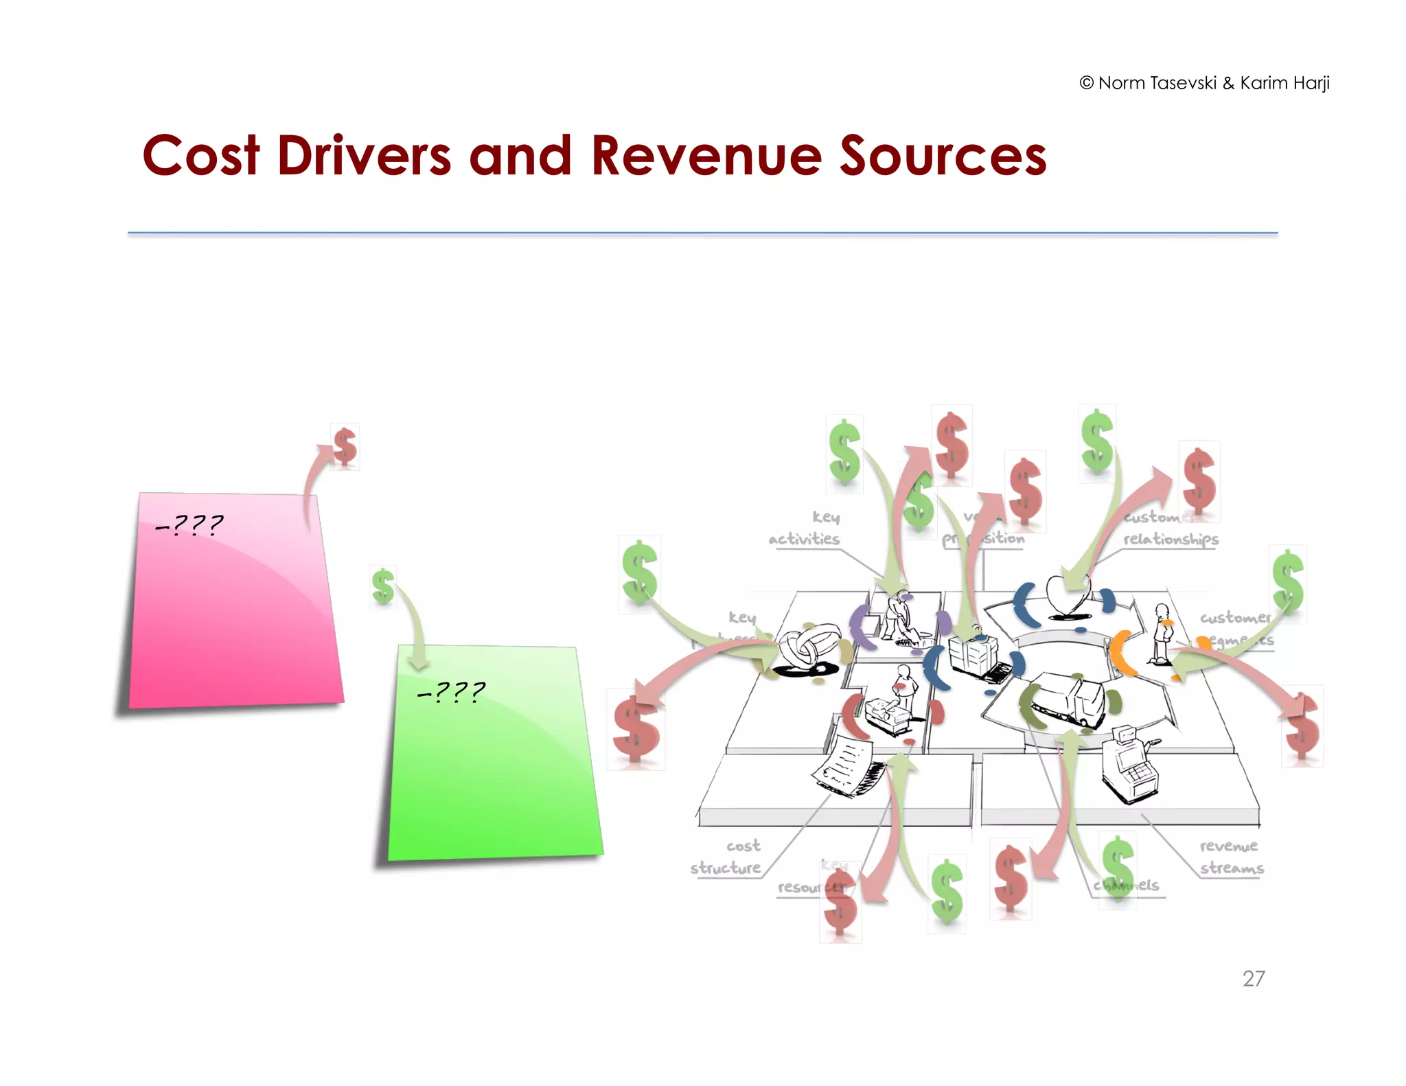This screenshot has height=1086, width=1406.
Task: Click the slide title 'Cost Drivers and Revenue Sources'
Action: click(x=594, y=156)
